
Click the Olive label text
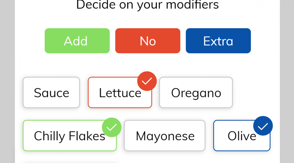click(x=242, y=136)
